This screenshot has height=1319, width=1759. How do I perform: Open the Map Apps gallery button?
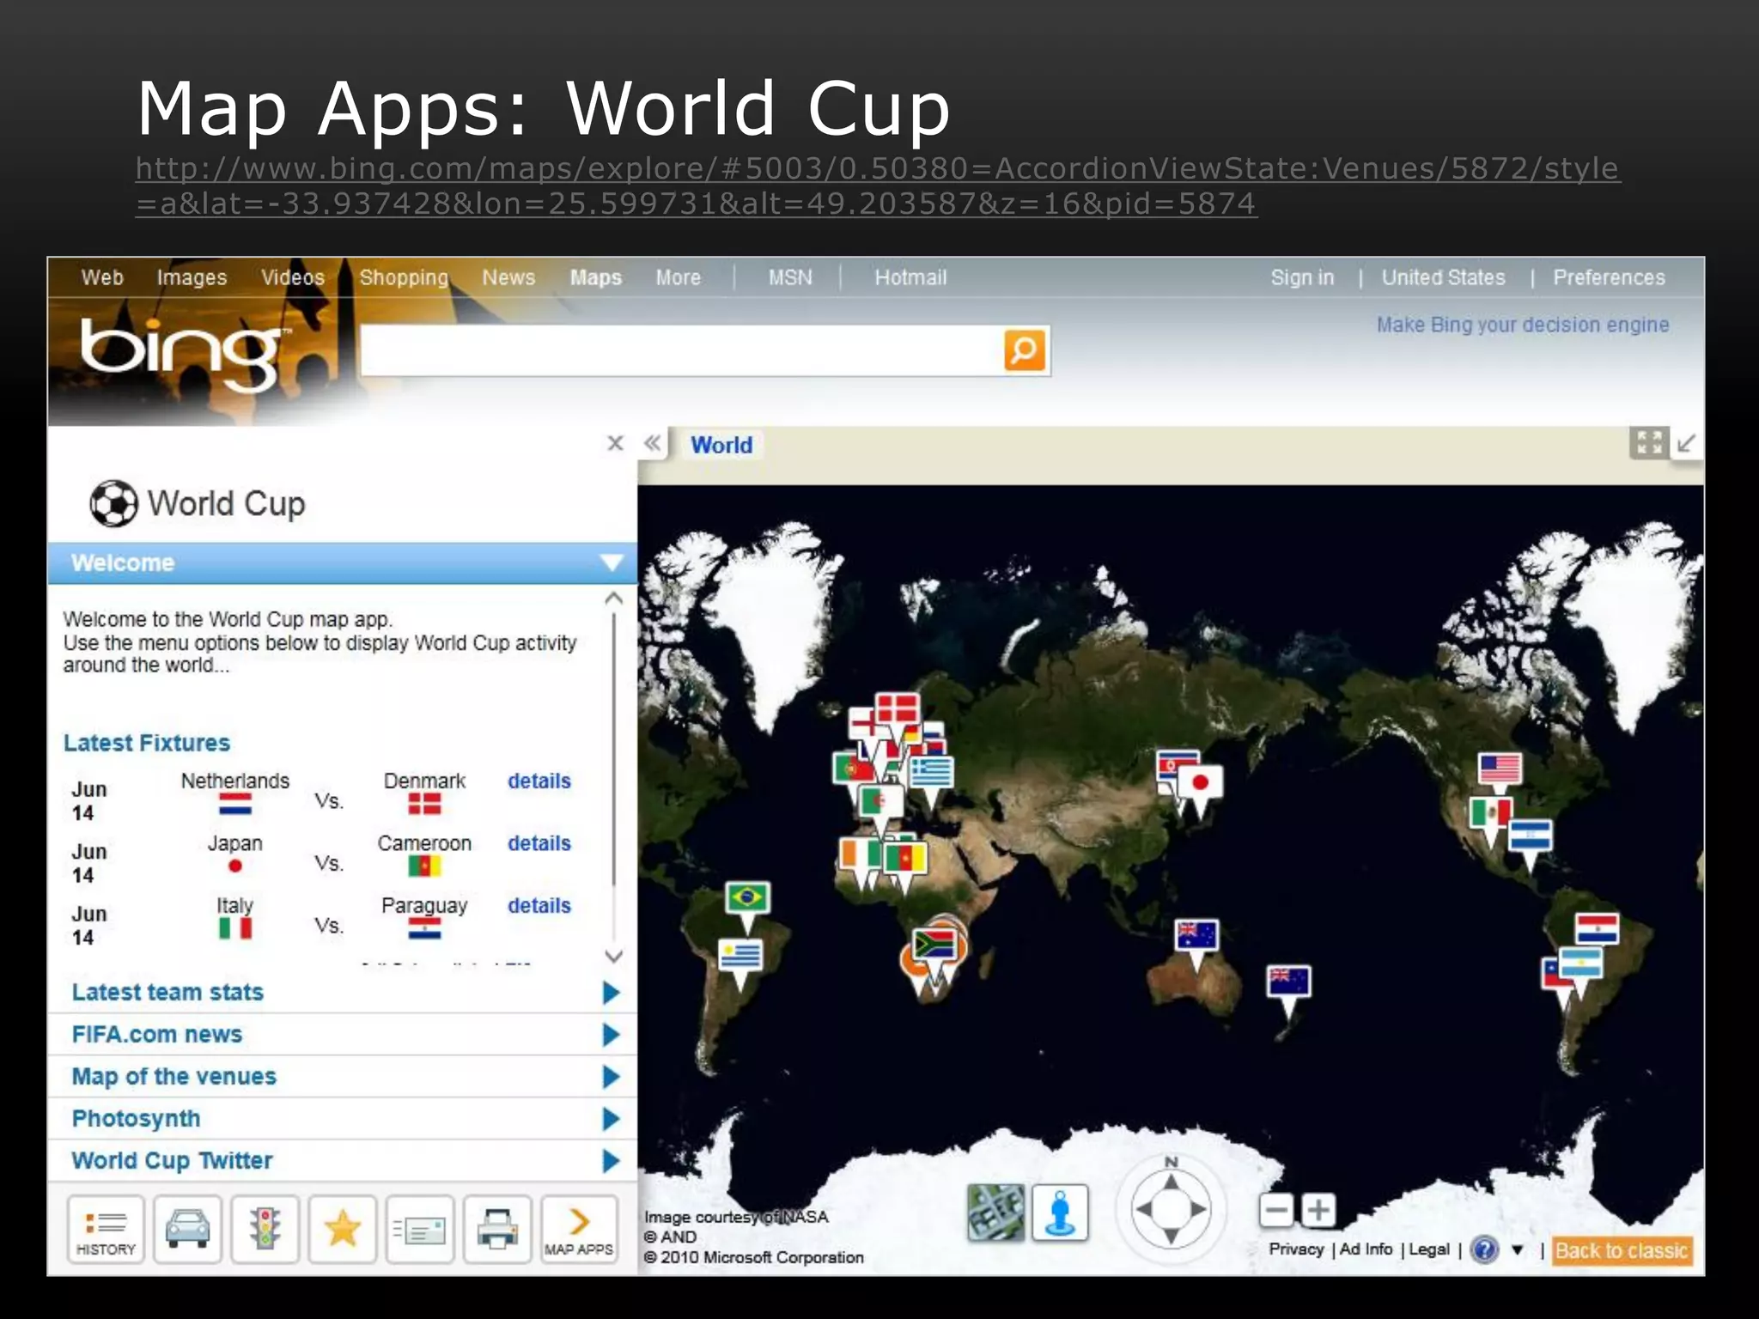pos(579,1229)
